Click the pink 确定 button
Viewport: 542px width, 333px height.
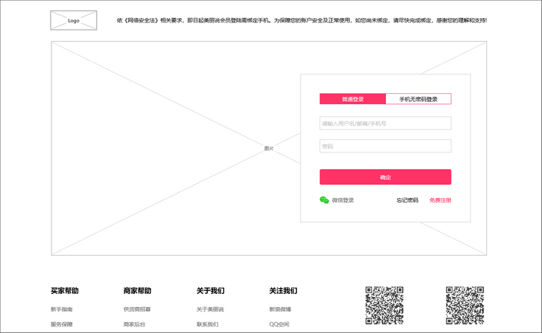[x=385, y=177]
